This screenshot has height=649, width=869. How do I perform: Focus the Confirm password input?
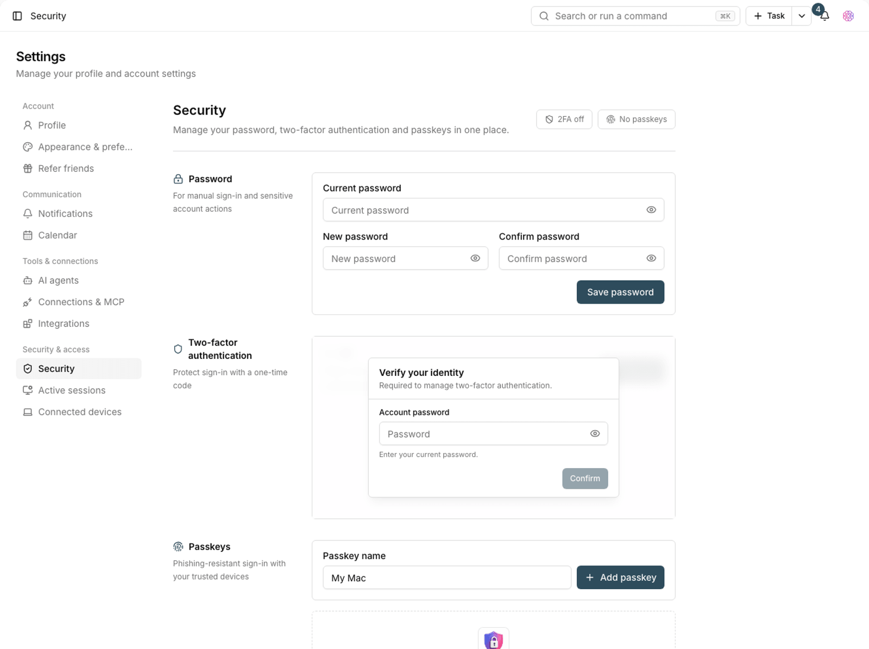pos(581,259)
